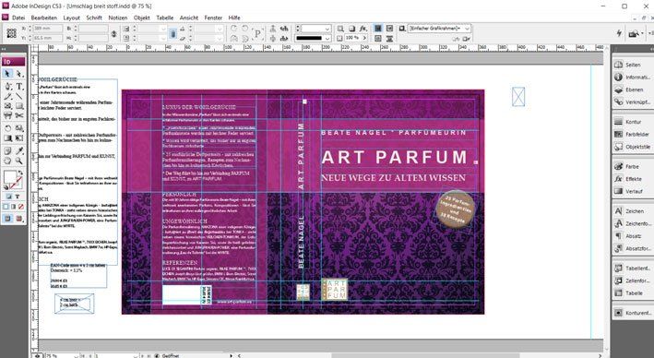Image resolution: width=654 pixels, height=358 pixels.
Task: Open the Effekte panel
Action: (632, 179)
